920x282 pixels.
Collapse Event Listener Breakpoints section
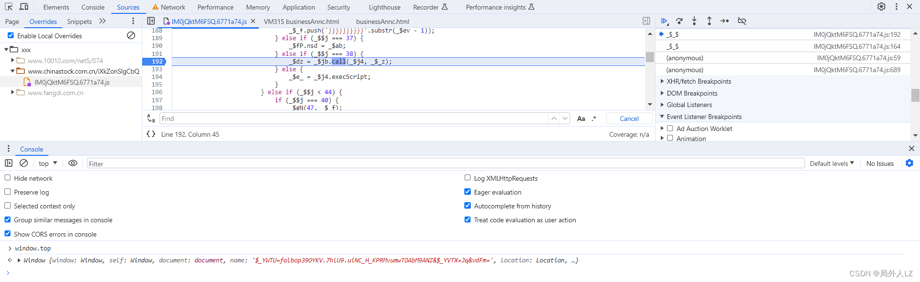662,117
